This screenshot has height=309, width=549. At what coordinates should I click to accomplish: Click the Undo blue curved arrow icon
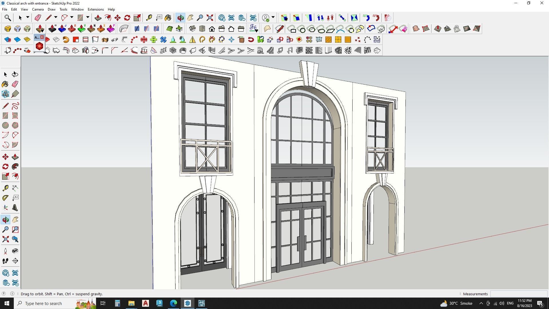coord(366,18)
